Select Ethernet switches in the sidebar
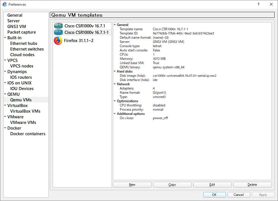The image size is (278, 201). tap(27, 49)
